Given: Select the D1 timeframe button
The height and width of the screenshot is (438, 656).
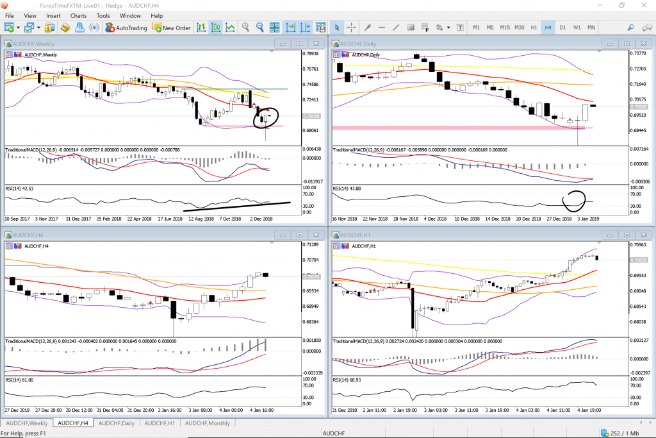Looking at the screenshot, I should pos(562,28).
